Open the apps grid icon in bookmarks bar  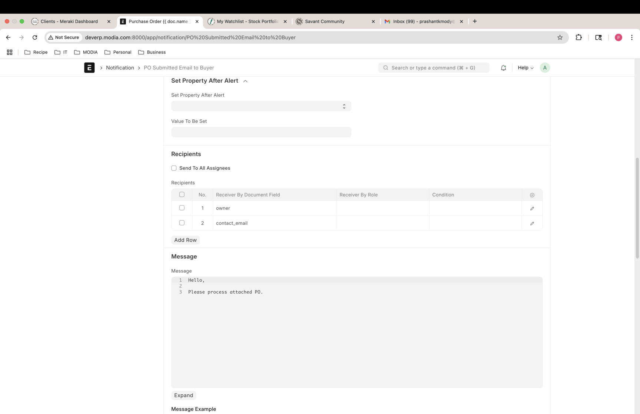coord(10,52)
